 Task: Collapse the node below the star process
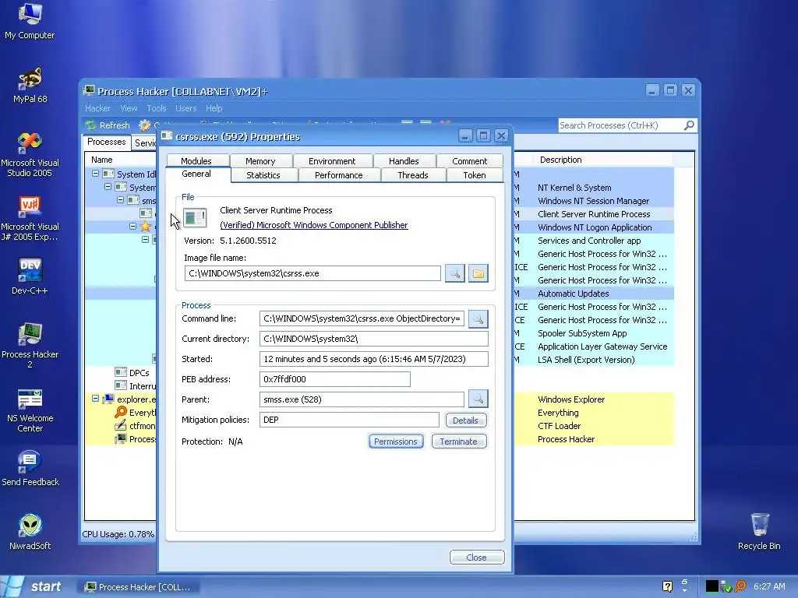pyautogui.click(x=145, y=239)
